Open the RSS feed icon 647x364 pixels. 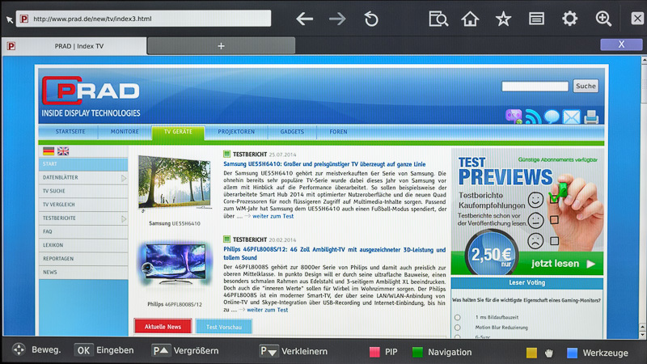pyautogui.click(x=533, y=116)
